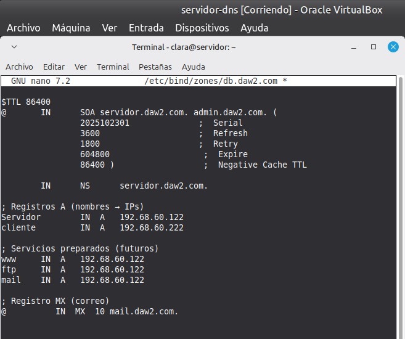405x339 pixels.
Task: Click the mail.daw2.com. MX record text
Action: tap(144, 311)
